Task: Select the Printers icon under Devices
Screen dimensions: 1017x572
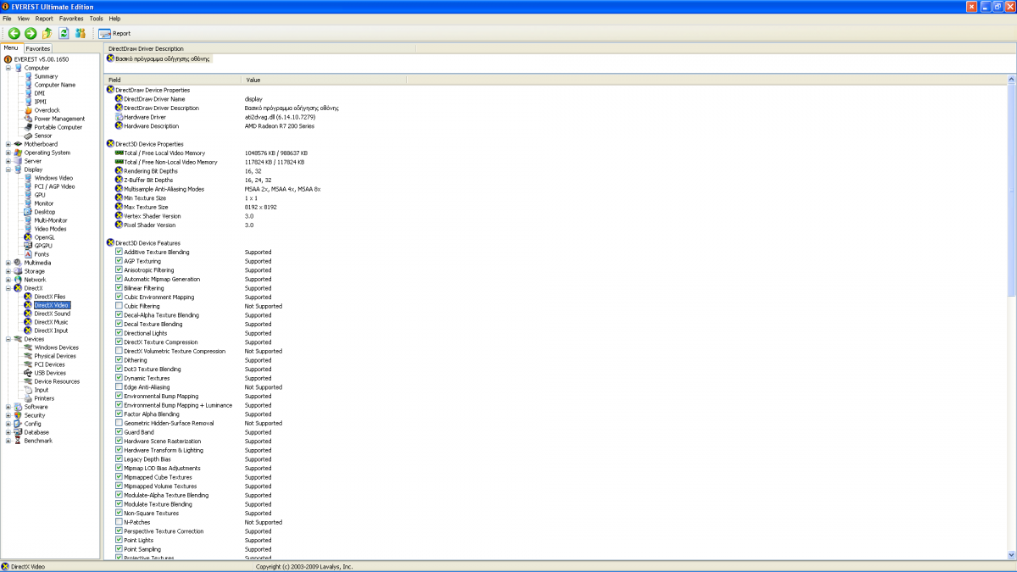Action: click(28, 398)
